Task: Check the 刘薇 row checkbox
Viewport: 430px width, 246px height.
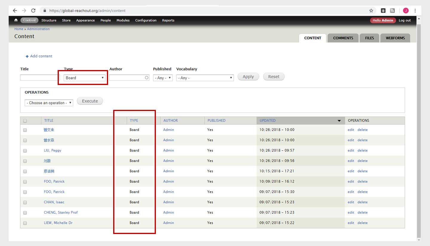Action: coord(25,161)
